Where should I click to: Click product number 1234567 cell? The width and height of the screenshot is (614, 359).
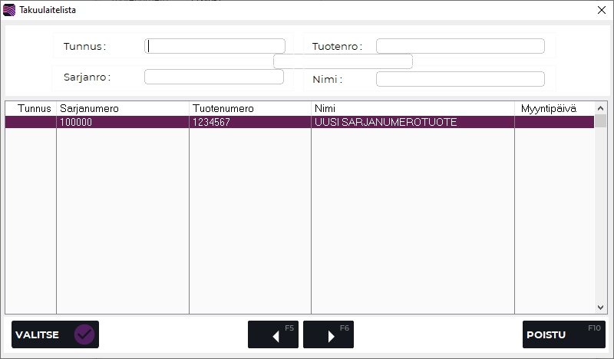tap(249, 122)
